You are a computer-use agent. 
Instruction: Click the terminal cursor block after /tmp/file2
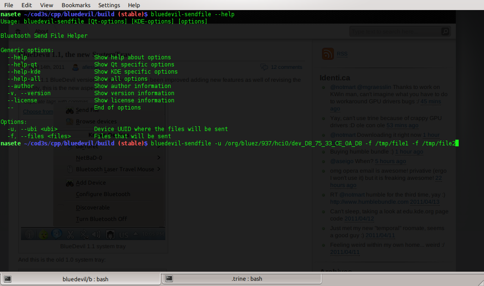point(457,143)
